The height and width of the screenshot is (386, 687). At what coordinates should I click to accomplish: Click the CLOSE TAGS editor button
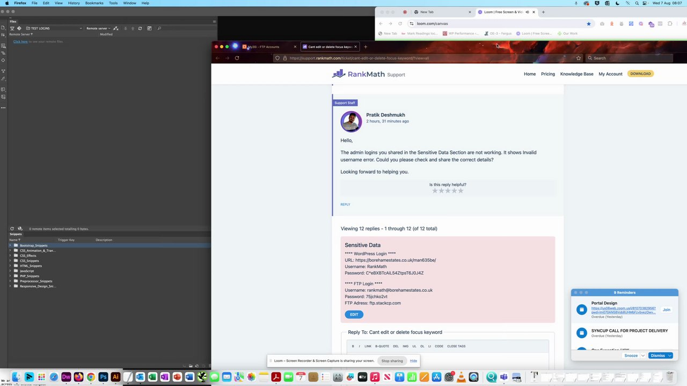coord(456,346)
